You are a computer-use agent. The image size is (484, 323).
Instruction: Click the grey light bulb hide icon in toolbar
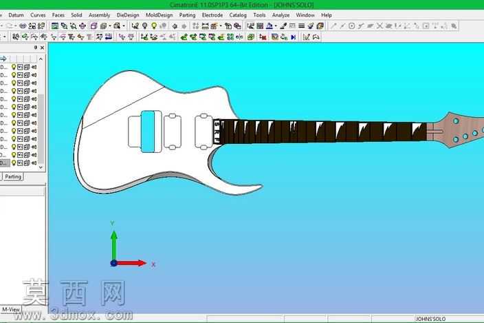coord(144,26)
